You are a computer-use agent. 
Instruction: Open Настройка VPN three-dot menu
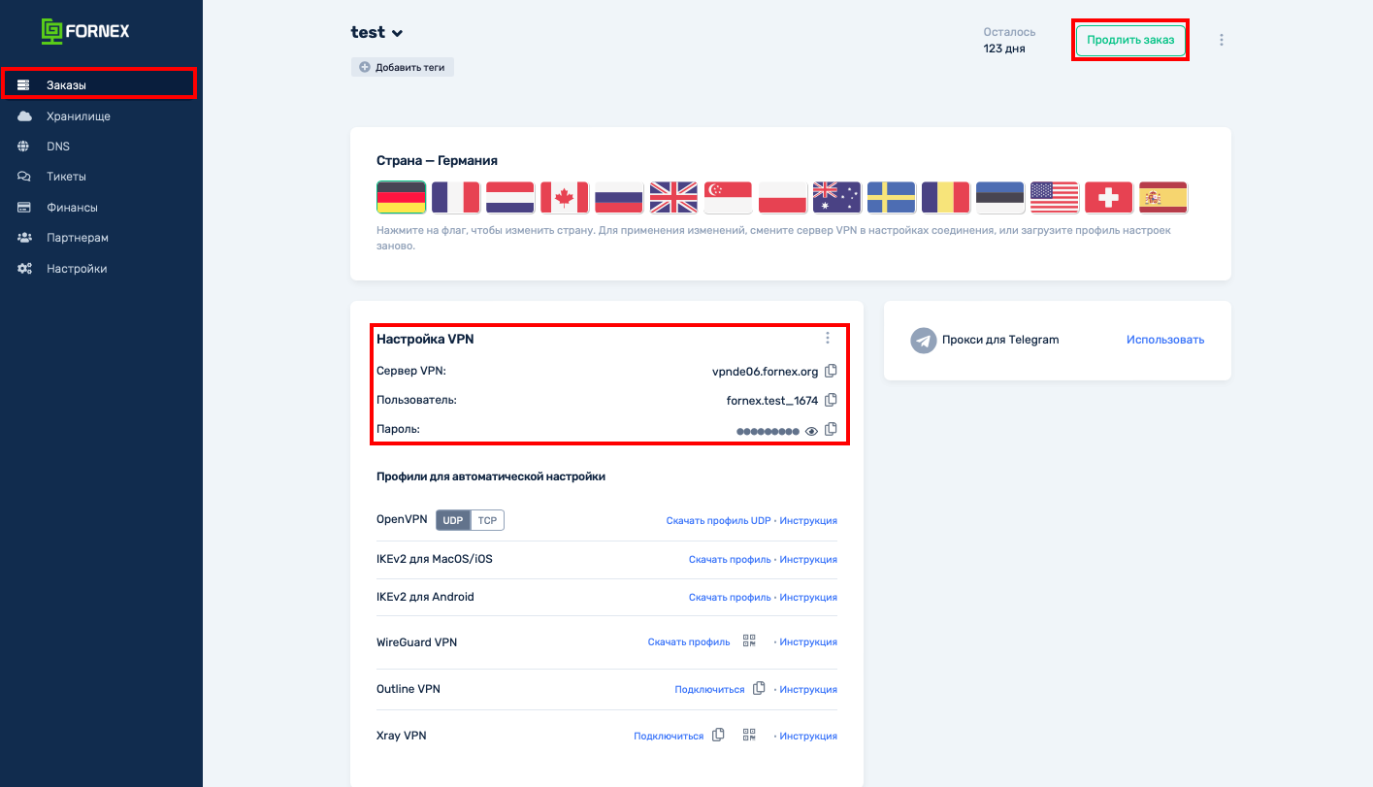828,338
